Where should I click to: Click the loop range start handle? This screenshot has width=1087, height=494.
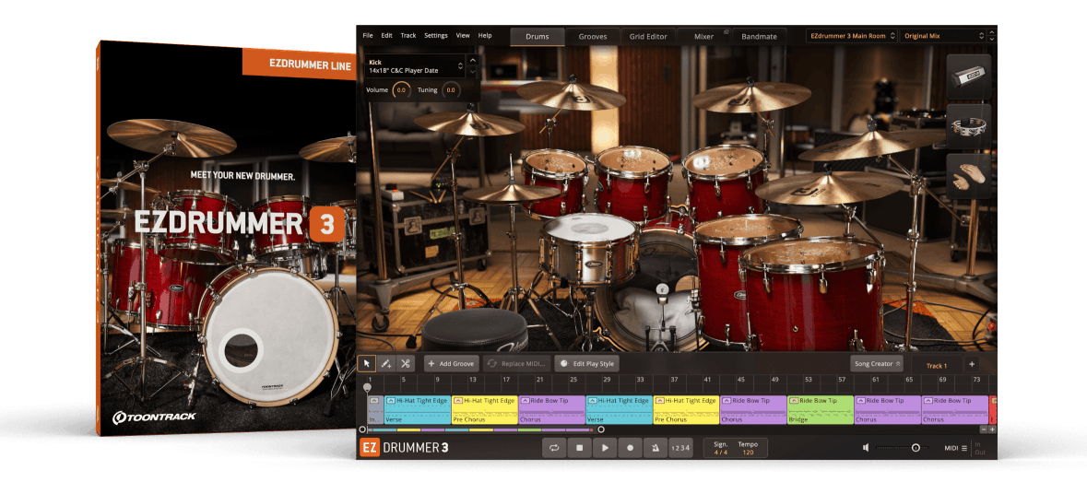click(x=361, y=429)
